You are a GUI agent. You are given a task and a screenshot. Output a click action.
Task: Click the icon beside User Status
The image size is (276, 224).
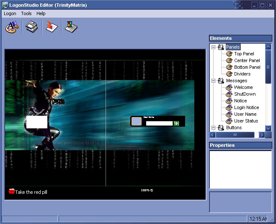(x=229, y=121)
